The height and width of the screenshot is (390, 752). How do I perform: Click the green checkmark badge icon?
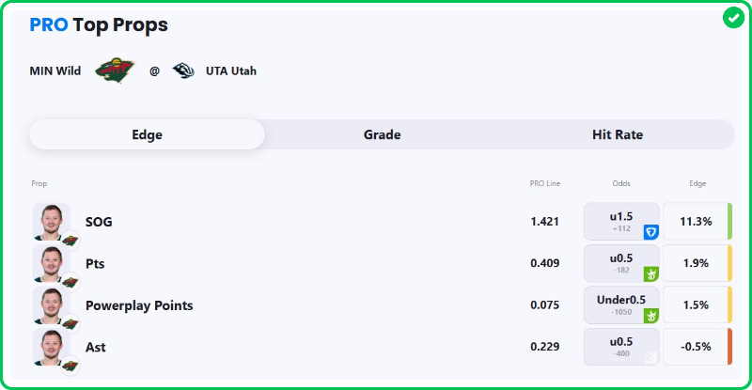733,18
